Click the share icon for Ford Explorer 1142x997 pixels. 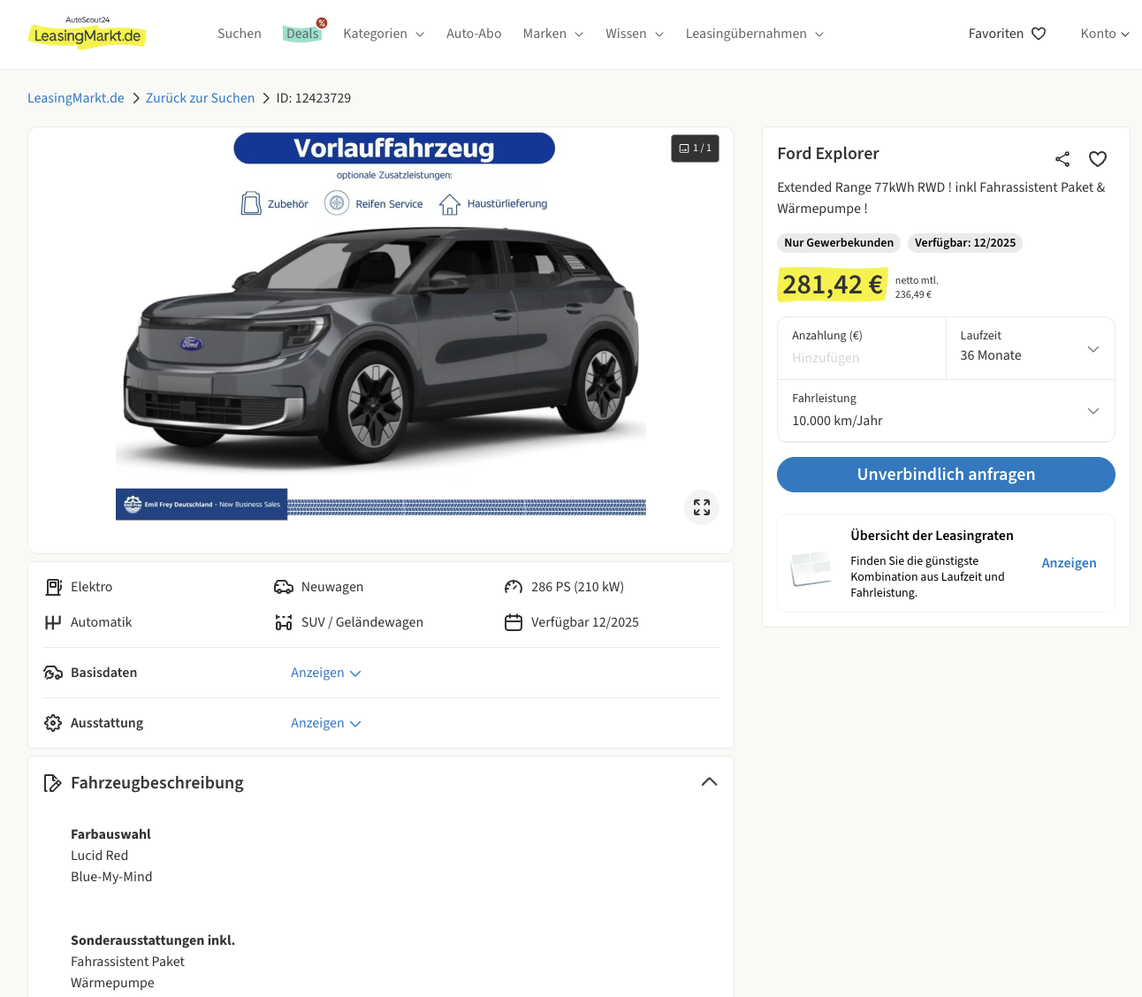tap(1062, 159)
